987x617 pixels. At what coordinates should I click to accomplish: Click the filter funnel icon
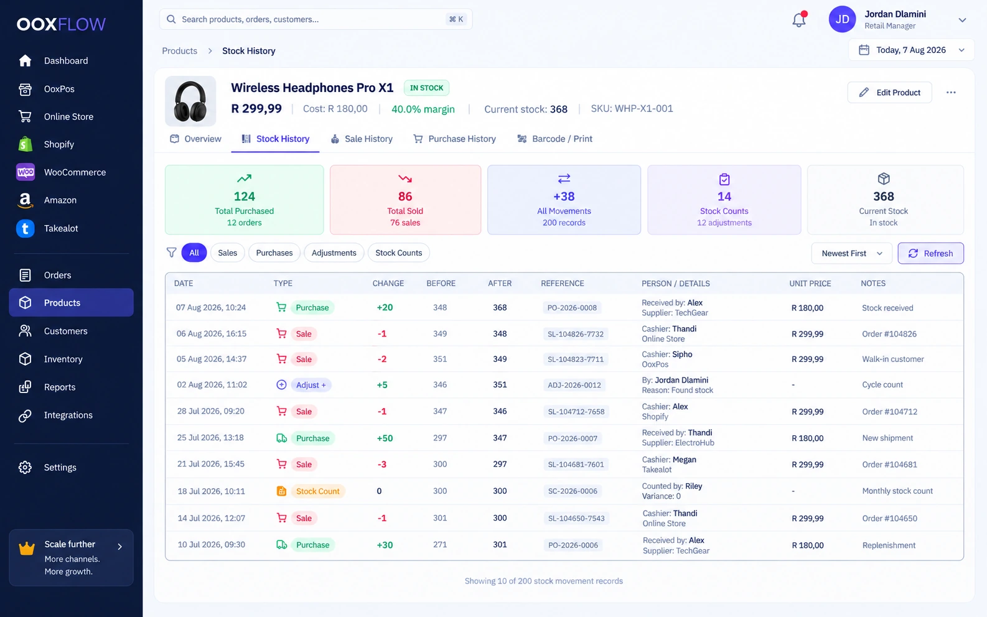172,253
